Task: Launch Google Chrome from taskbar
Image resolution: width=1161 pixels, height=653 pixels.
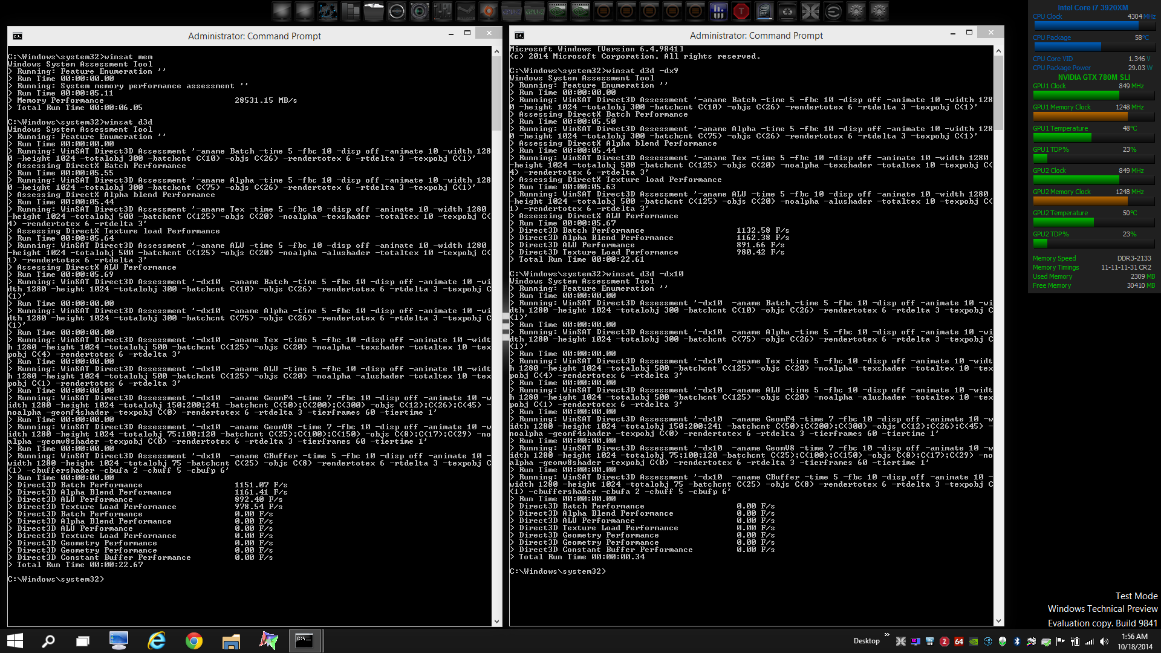Action: point(194,641)
